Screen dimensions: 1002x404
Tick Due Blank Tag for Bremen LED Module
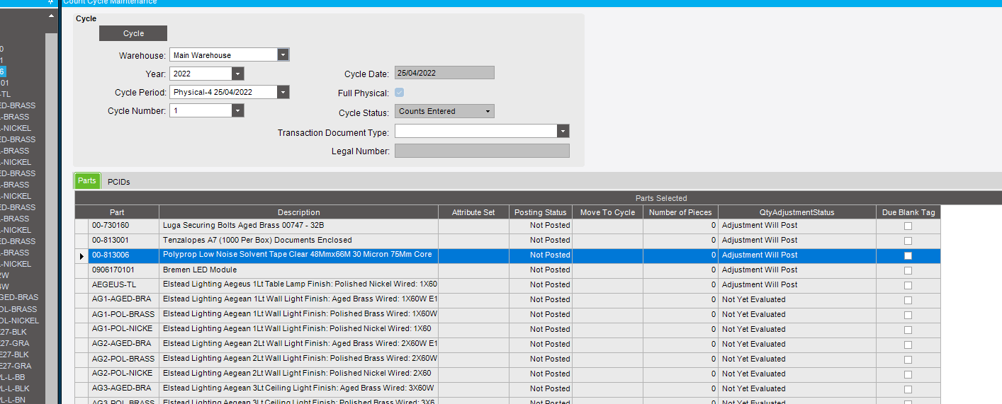tap(908, 270)
